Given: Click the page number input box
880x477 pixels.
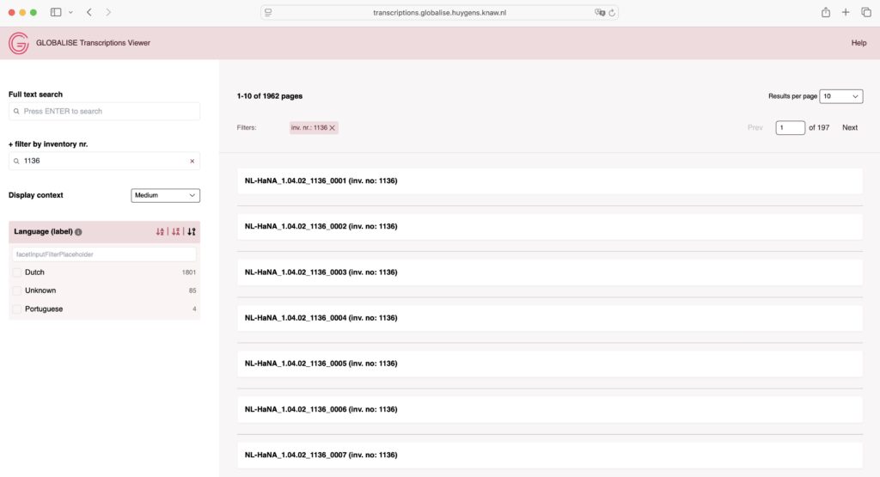Looking at the screenshot, I should click(790, 127).
